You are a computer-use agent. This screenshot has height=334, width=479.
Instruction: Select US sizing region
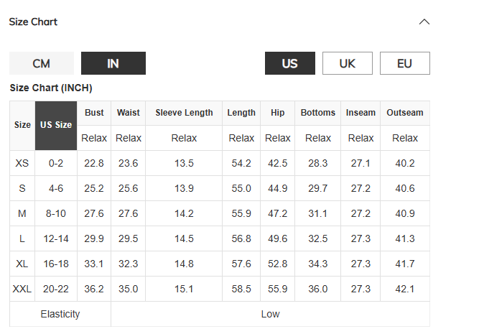pos(290,63)
